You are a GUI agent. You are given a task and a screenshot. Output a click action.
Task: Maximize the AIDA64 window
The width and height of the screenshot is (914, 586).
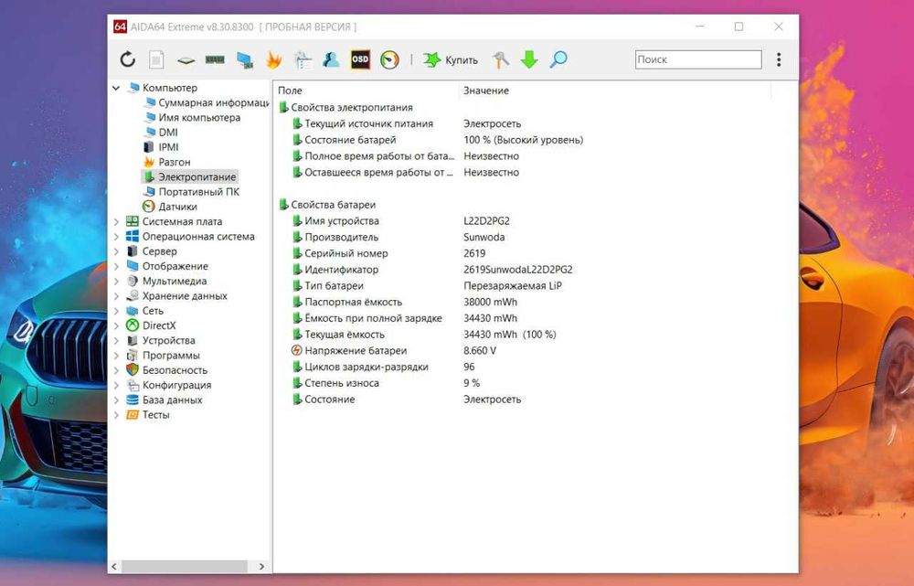click(x=739, y=27)
